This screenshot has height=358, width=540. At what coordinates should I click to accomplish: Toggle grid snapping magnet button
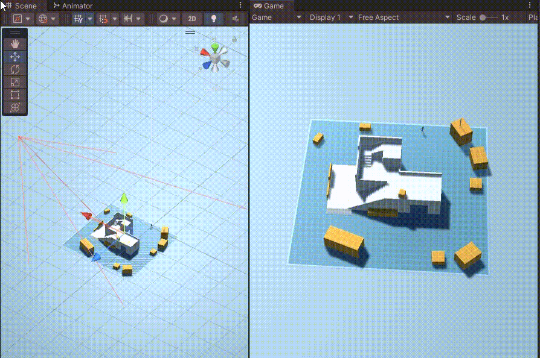click(x=103, y=19)
